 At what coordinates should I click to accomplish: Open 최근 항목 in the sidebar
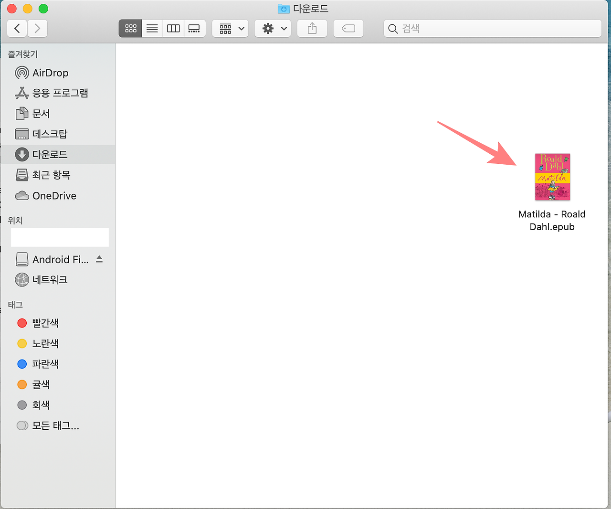coord(57,175)
